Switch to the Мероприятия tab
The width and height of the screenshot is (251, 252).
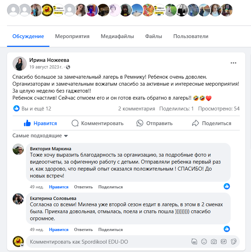(x=72, y=36)
